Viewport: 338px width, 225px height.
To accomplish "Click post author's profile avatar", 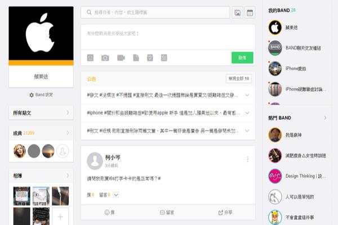I will click(95, 161).
